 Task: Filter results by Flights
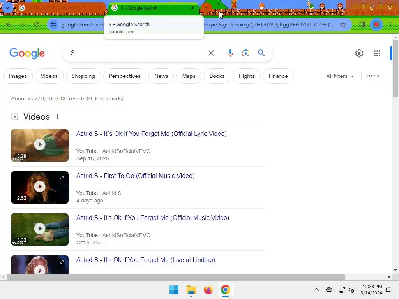pos(247,76)
